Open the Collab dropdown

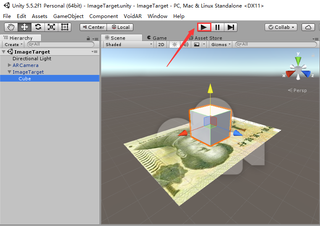[x=281, y=27]
